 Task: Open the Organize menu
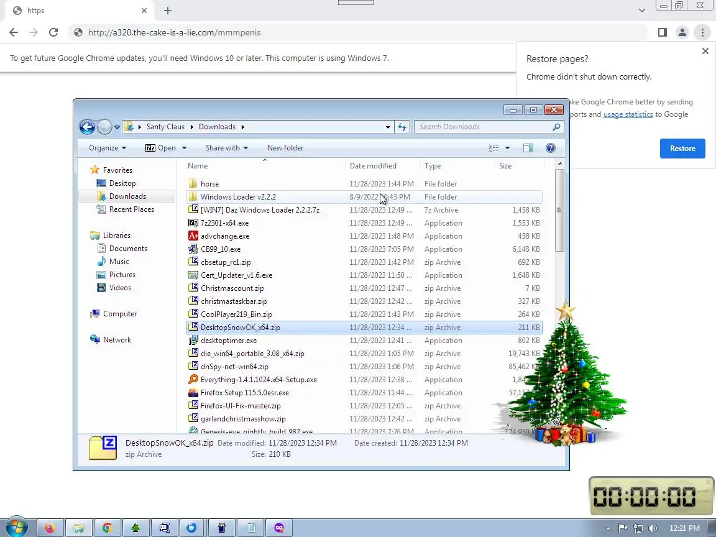(x=108, y=148)
